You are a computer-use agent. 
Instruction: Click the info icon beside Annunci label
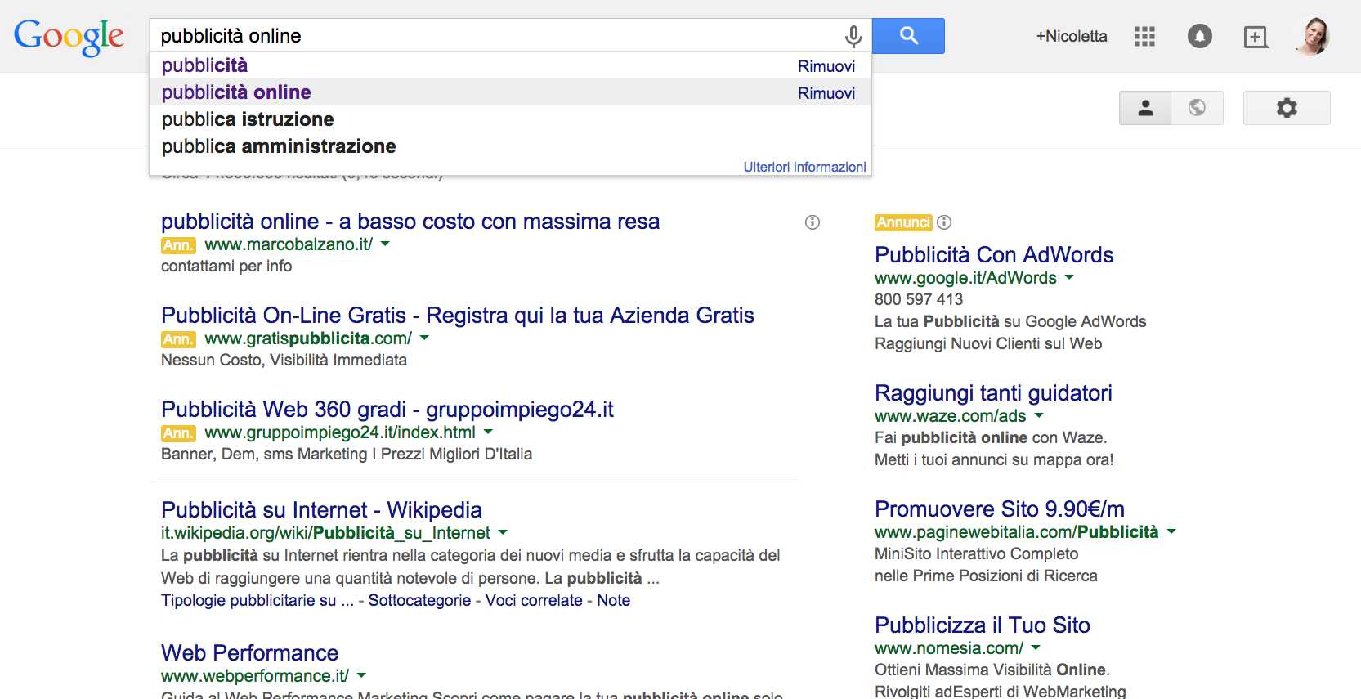(944, 222)
